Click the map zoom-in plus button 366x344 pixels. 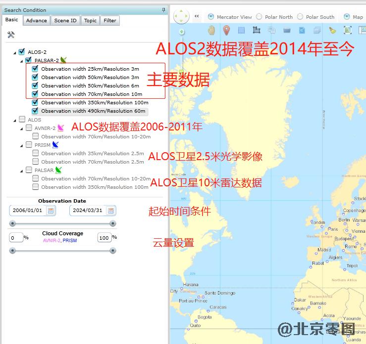pyautogui.click(x=182, y=32)
